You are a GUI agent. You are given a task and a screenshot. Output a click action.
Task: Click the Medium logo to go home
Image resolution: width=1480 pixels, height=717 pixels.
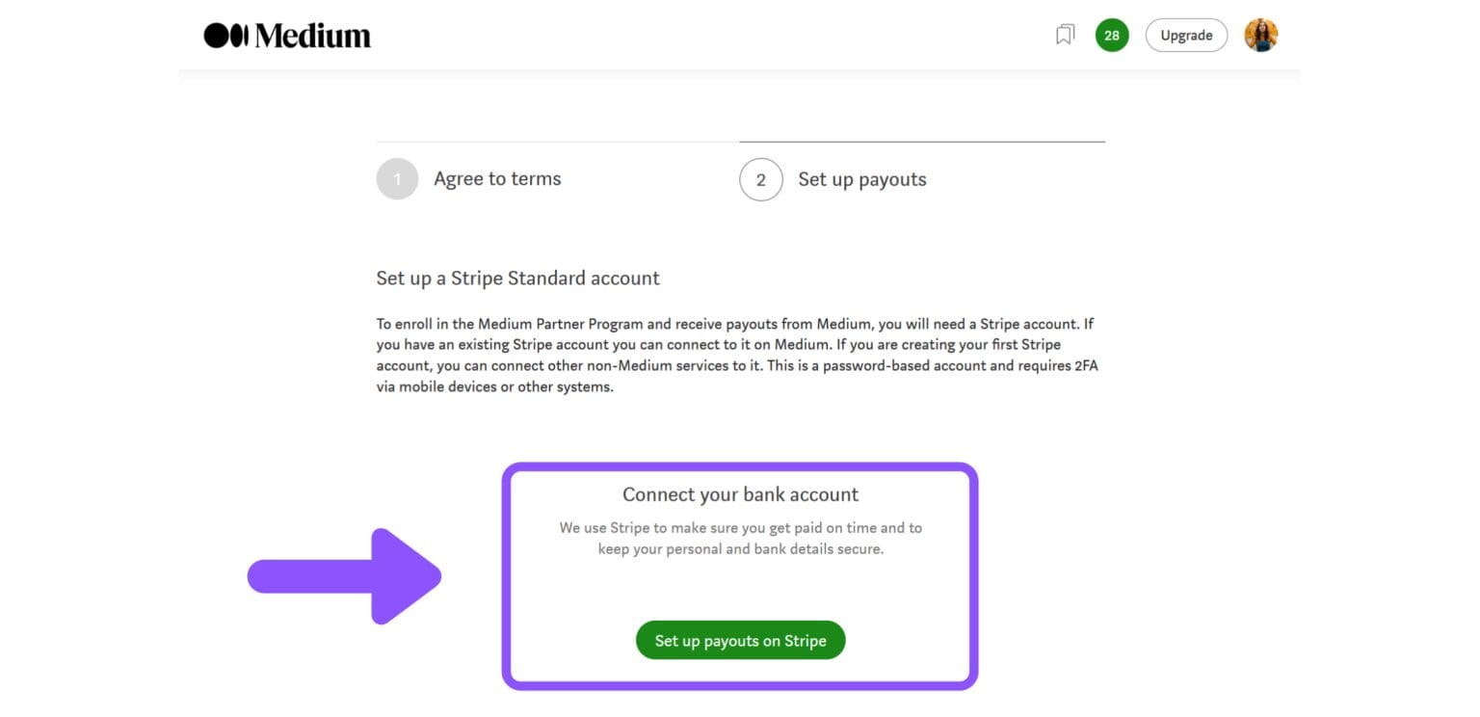(285, 35)
